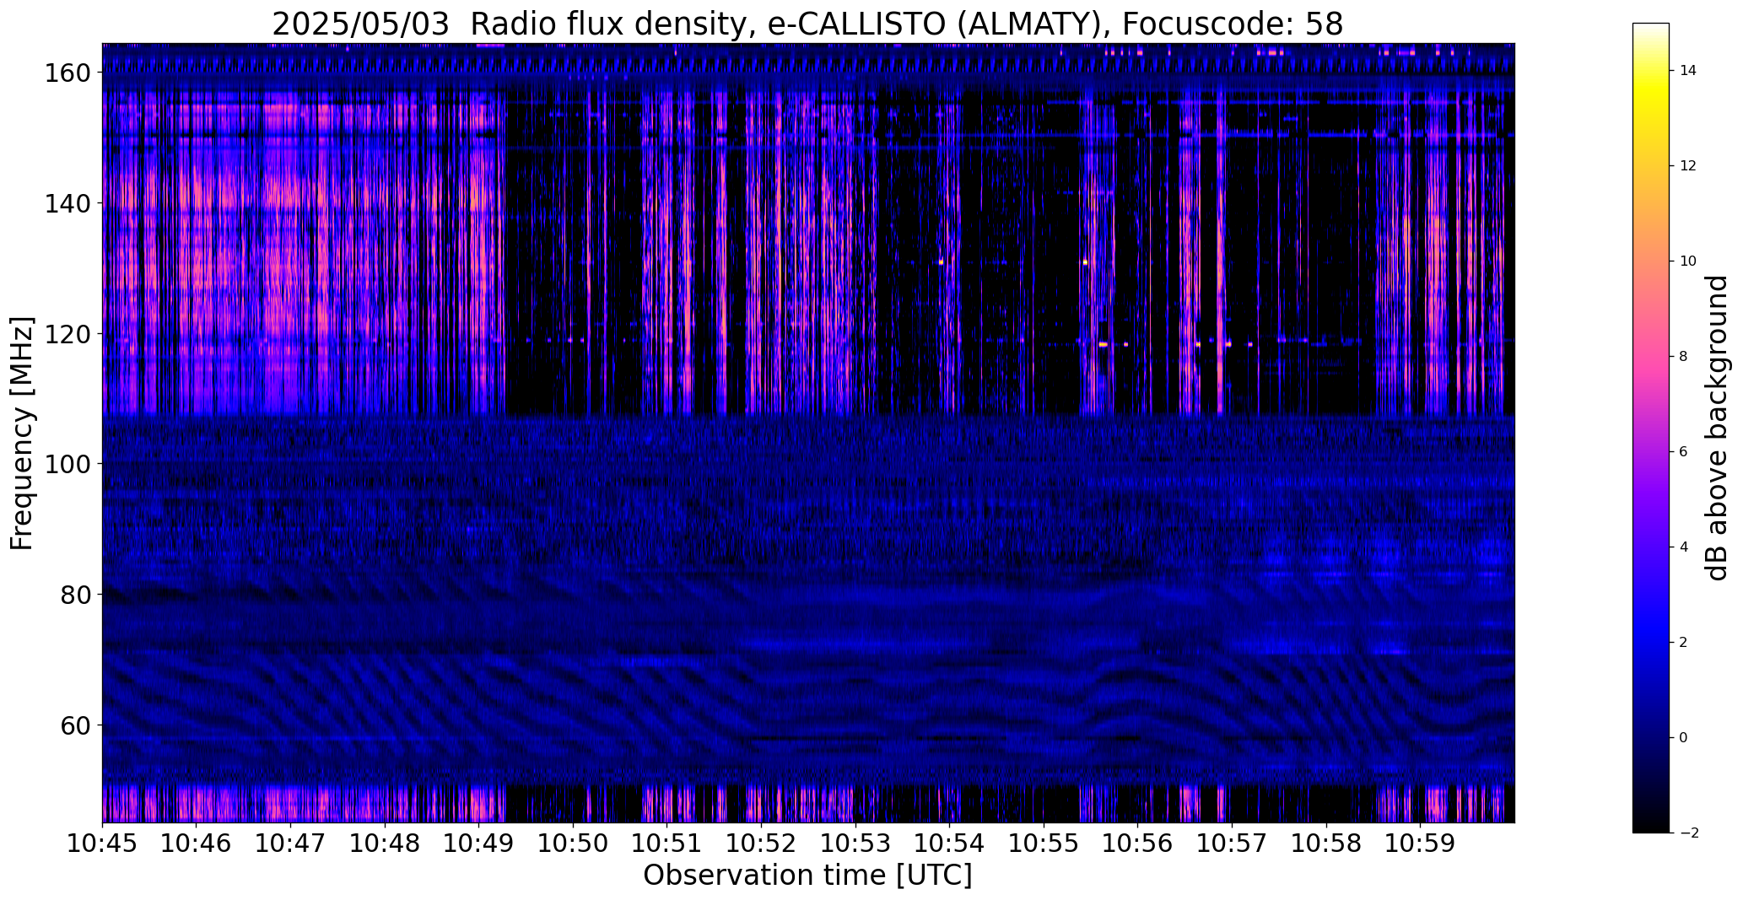Click the 10:53 time tick label
Screen dimensions: 1743x900
(x=855, y=843)
